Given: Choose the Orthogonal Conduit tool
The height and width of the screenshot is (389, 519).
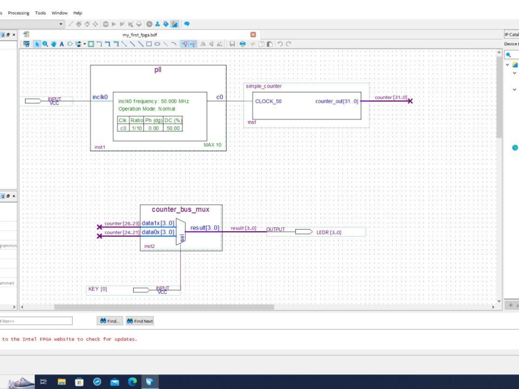Looking at the screenshot, I should coord(116,44).
